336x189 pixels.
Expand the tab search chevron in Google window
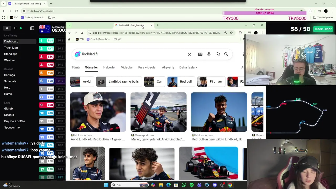69,25
